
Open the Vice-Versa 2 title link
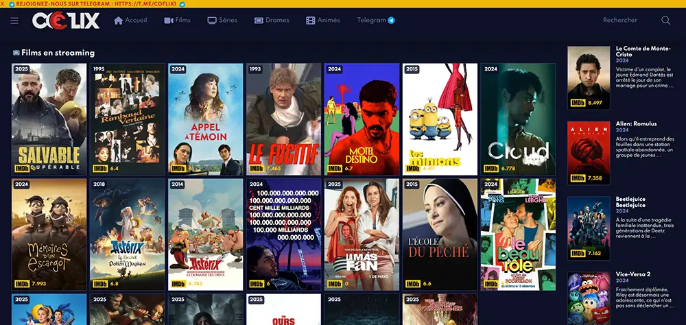click(633, 274)
